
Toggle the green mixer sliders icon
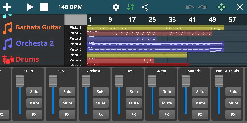[130, 7]
